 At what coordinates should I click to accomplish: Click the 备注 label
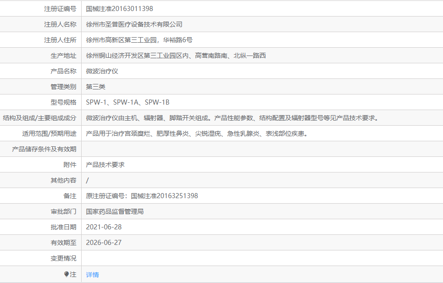70,196
